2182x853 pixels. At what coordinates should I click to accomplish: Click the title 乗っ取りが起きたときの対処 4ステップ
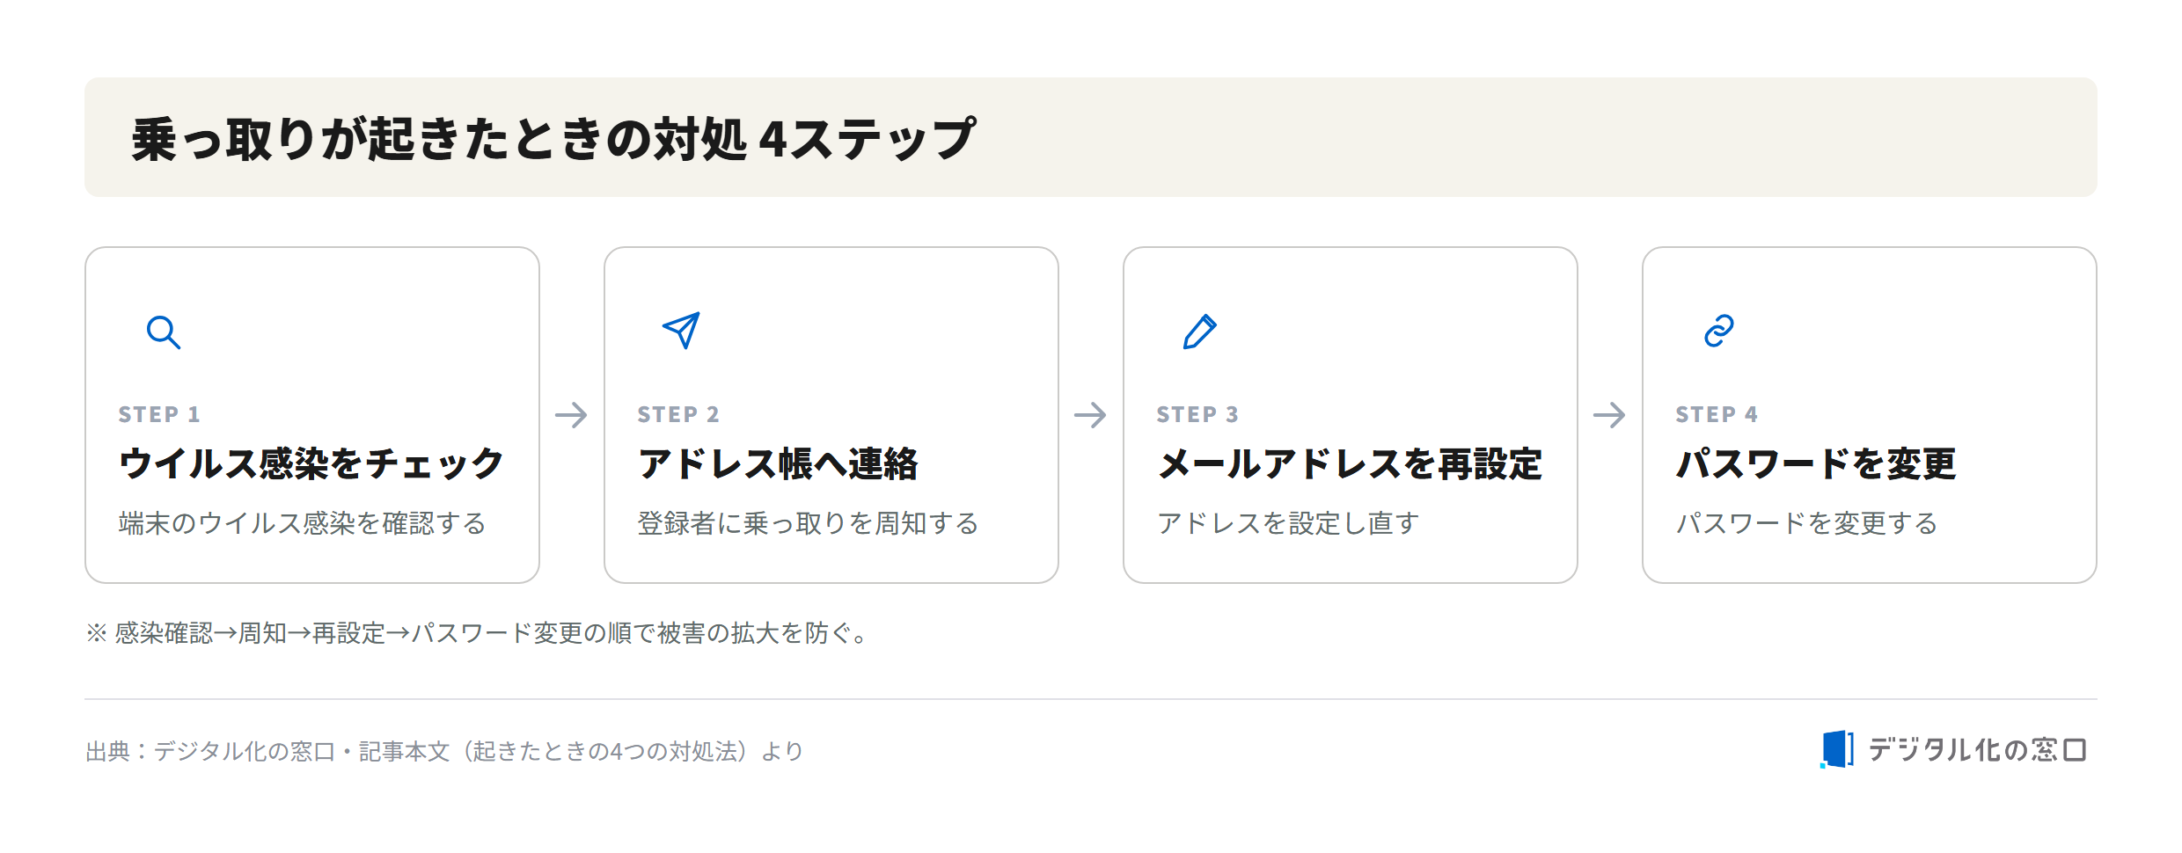(553, 139)
